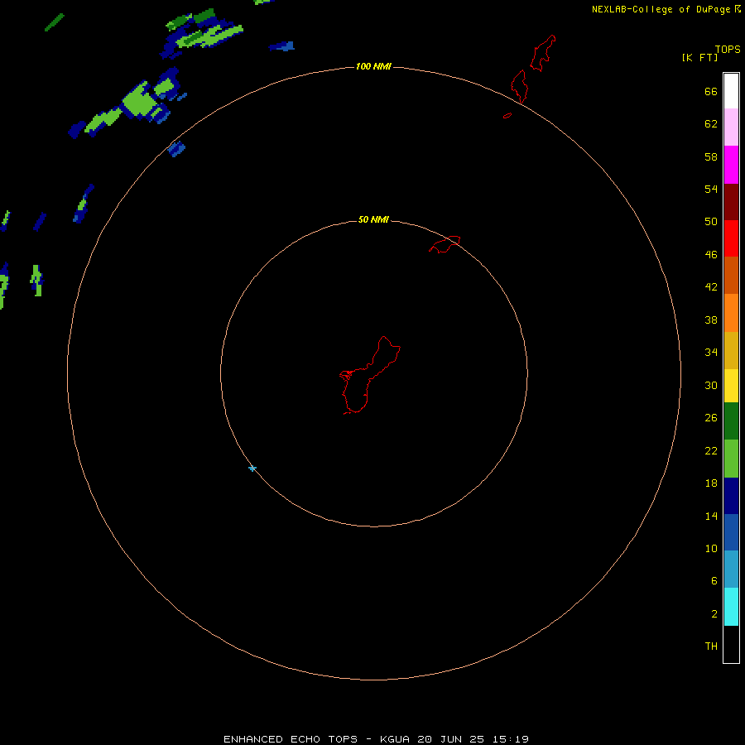Click the K FT units label
Image resolution: width=745 pixels, height=745 pixels.
699,57
